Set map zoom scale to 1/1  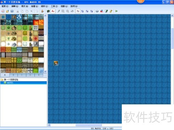tap(78, 11)
